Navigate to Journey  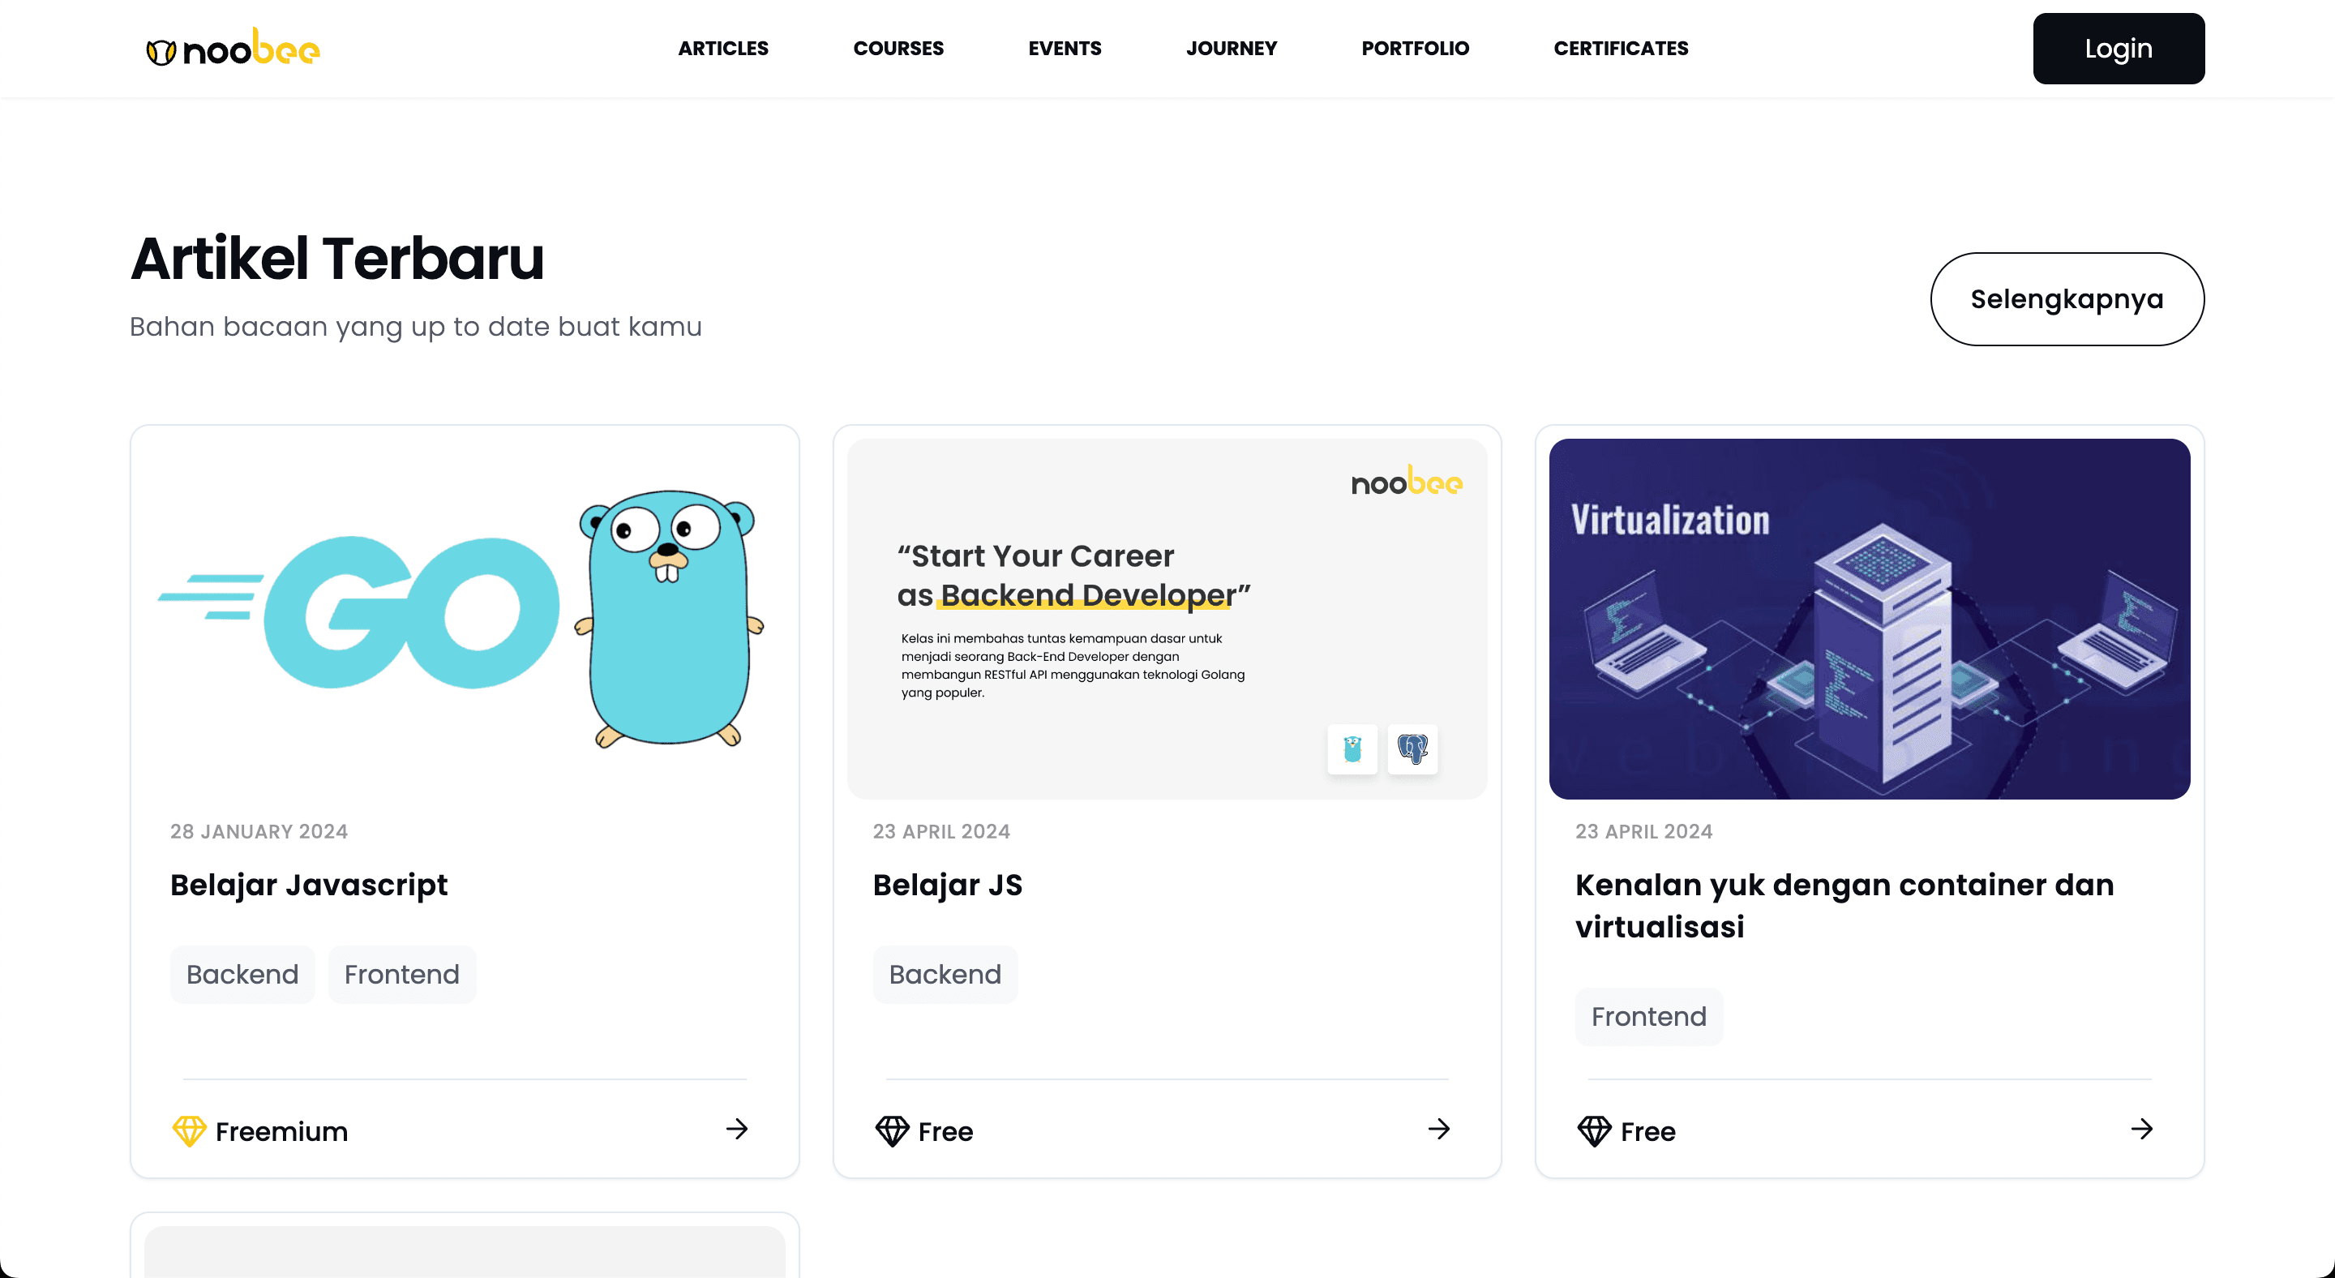click(1231, 48)
